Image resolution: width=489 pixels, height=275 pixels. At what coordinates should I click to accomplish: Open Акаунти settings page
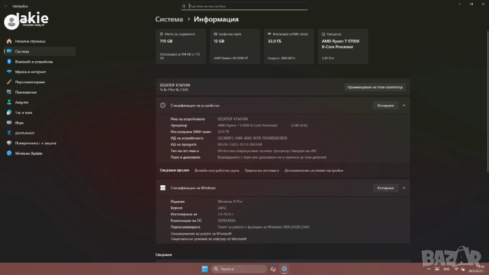[22, 103]
